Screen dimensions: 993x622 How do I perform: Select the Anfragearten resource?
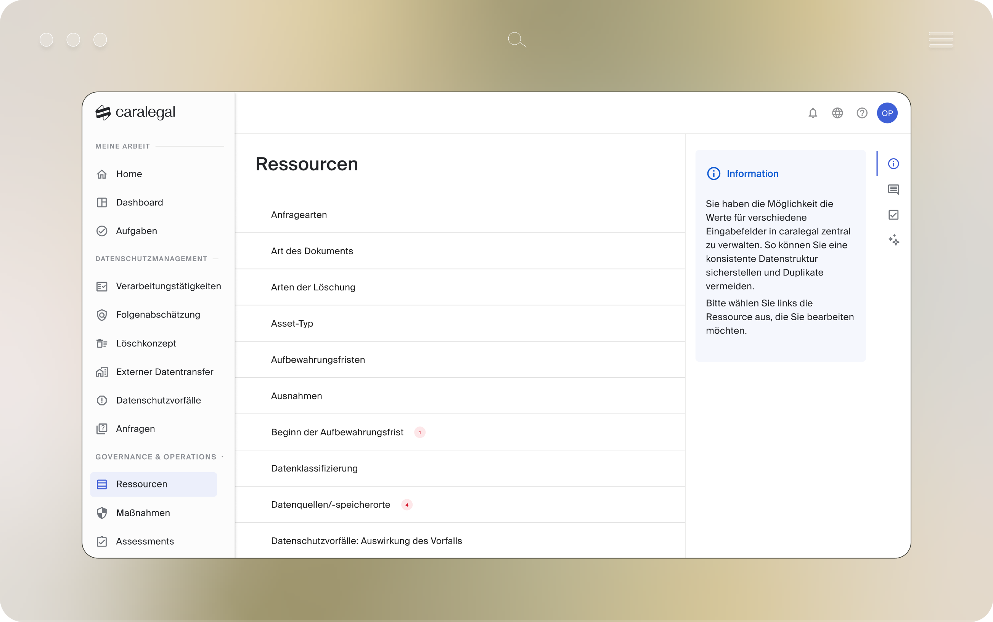click(299, 214)
